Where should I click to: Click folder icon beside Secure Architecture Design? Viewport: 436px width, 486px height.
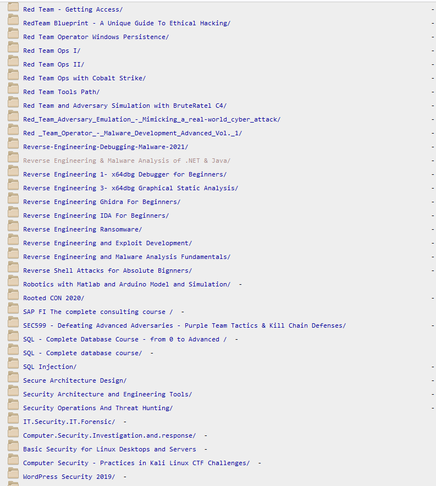tap(13, 377)
